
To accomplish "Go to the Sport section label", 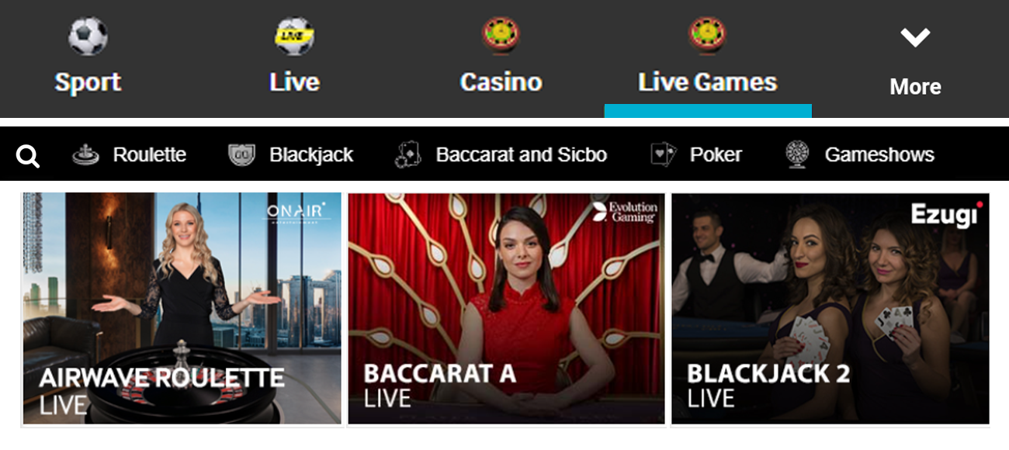I will tap(88, 82).
